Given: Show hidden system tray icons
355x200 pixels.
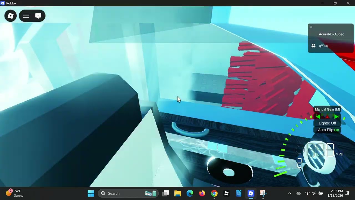Looking at the screenshot, I should [x=290, y=193].
